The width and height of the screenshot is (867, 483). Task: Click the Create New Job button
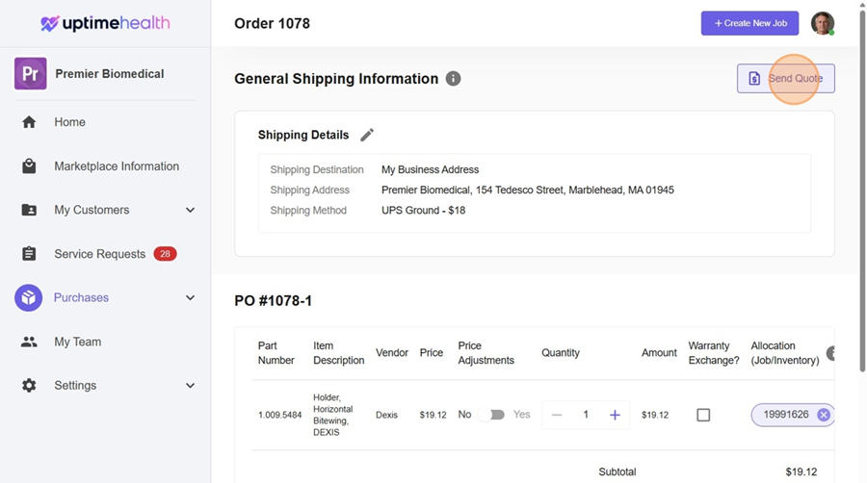[x=749, y=23]
